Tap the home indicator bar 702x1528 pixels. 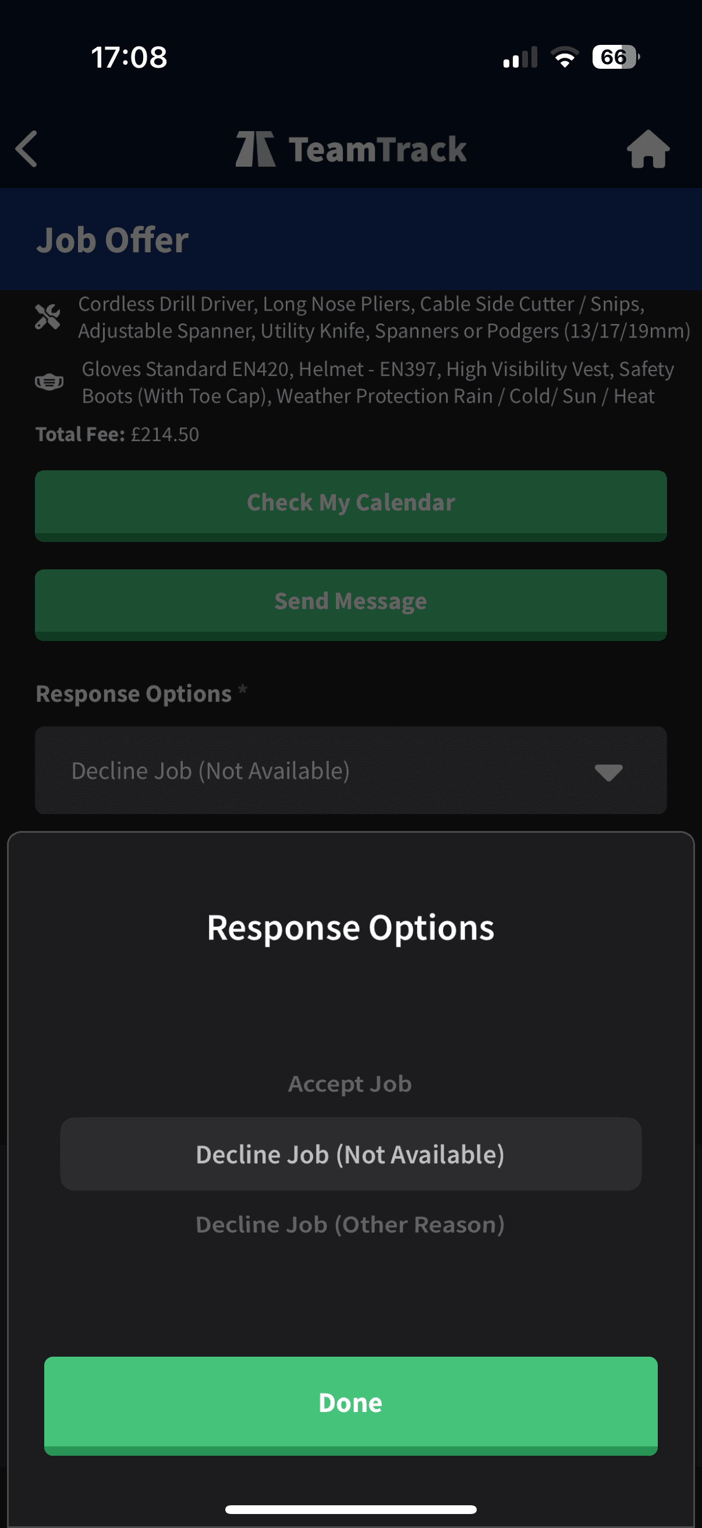pyautogui.click(x=350, y=1509)
